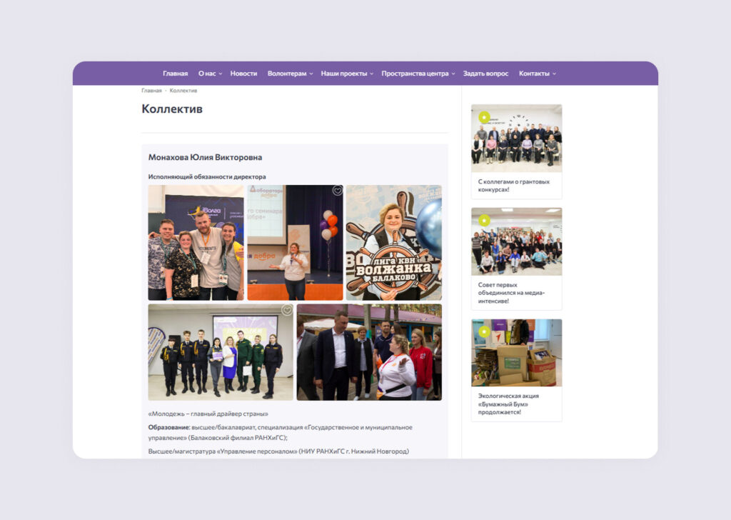Click star badge on Бумажный Бум news image
Viewport: 731px width, 520px height.
(484, 331)
